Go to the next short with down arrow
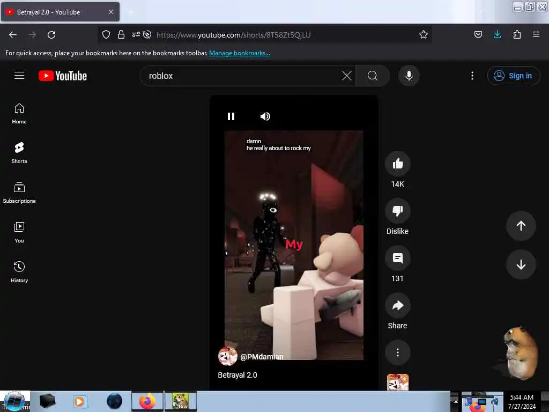The height and width of the screenshot is (412, 549). (x=521, y=264)
